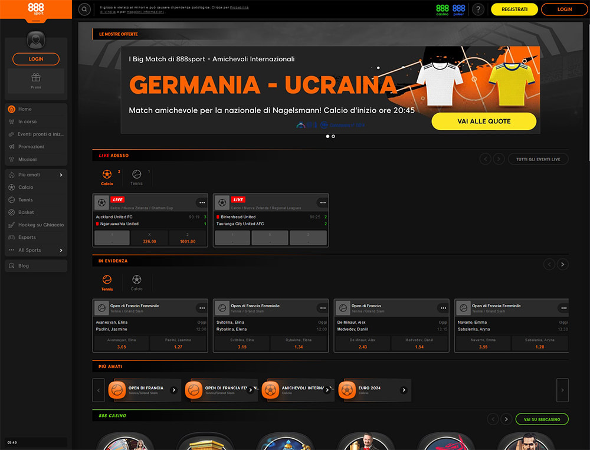The image size is (590, 450).
Task: Select the Calcio tab under In Evidenza
Action: 137,283
